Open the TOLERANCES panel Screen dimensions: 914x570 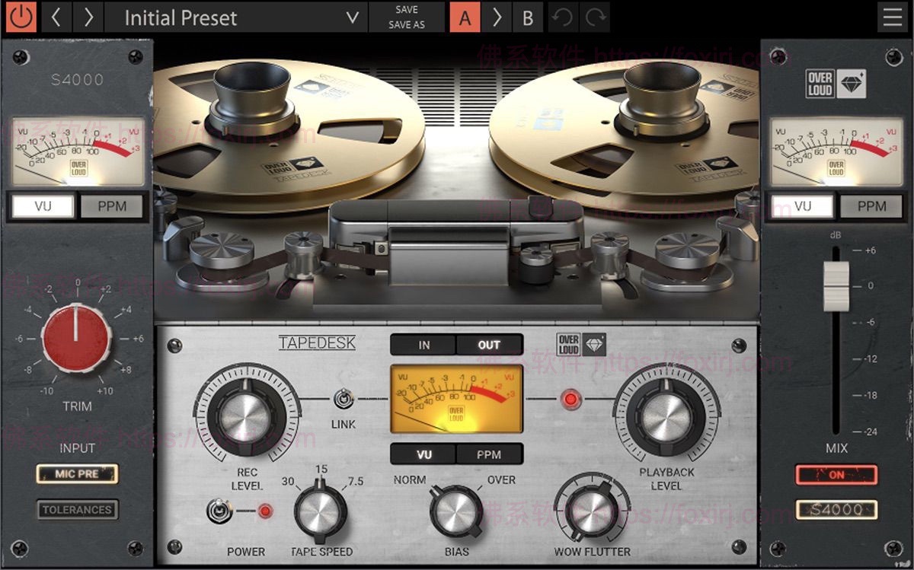(x=77, y=510)
